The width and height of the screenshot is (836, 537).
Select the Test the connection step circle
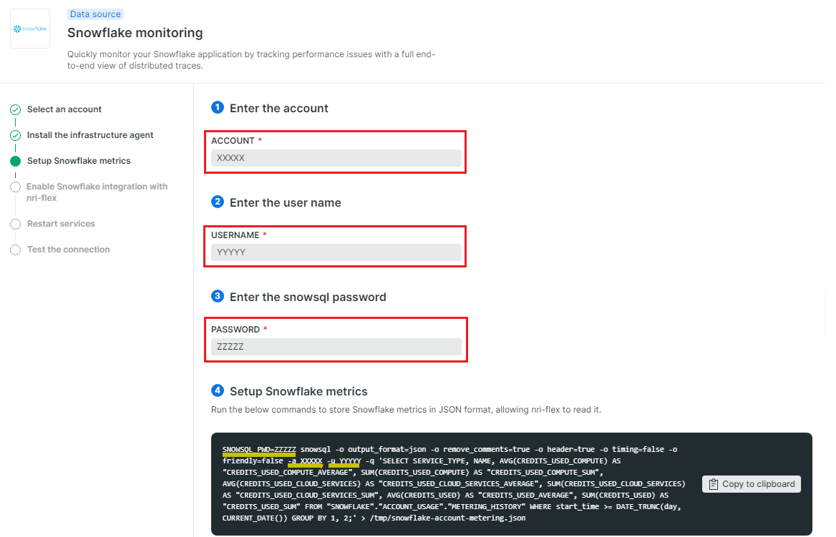point(15,250)
